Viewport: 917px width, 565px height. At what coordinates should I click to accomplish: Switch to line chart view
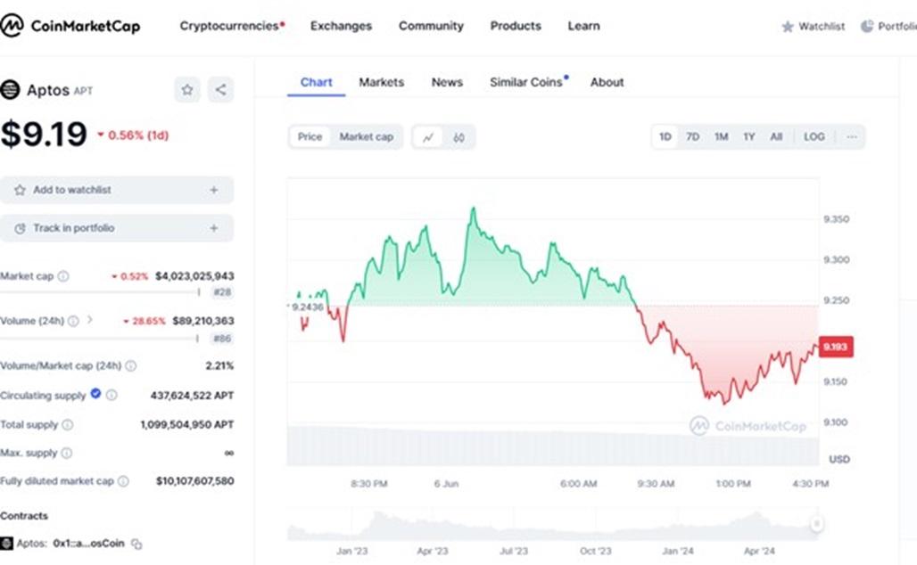(428, 137)
